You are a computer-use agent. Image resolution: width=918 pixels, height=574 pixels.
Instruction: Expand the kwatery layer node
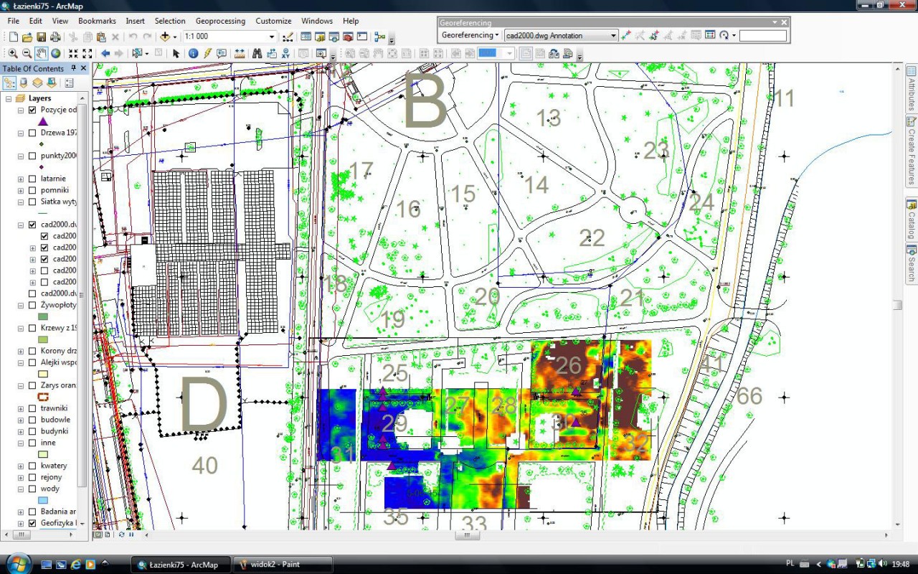(x=21, y=466)
